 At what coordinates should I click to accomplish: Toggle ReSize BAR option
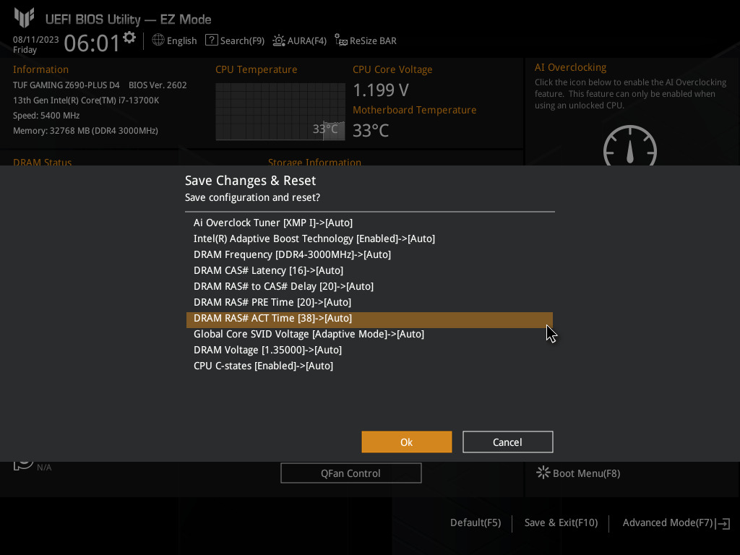366,40
